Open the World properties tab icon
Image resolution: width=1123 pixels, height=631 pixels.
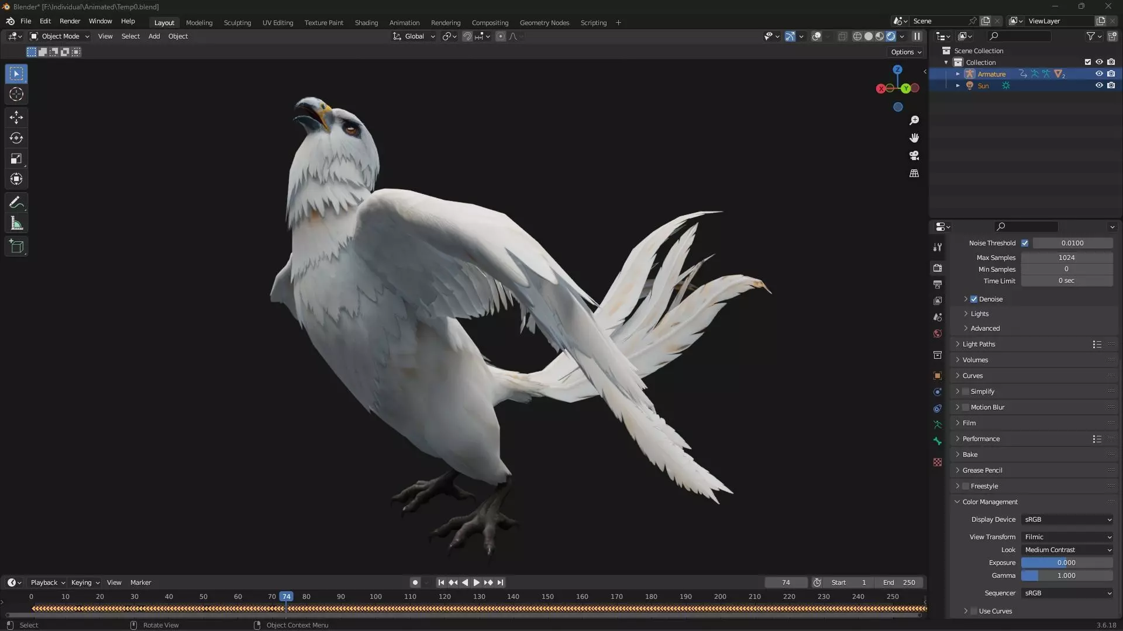[x=938, y=334]
